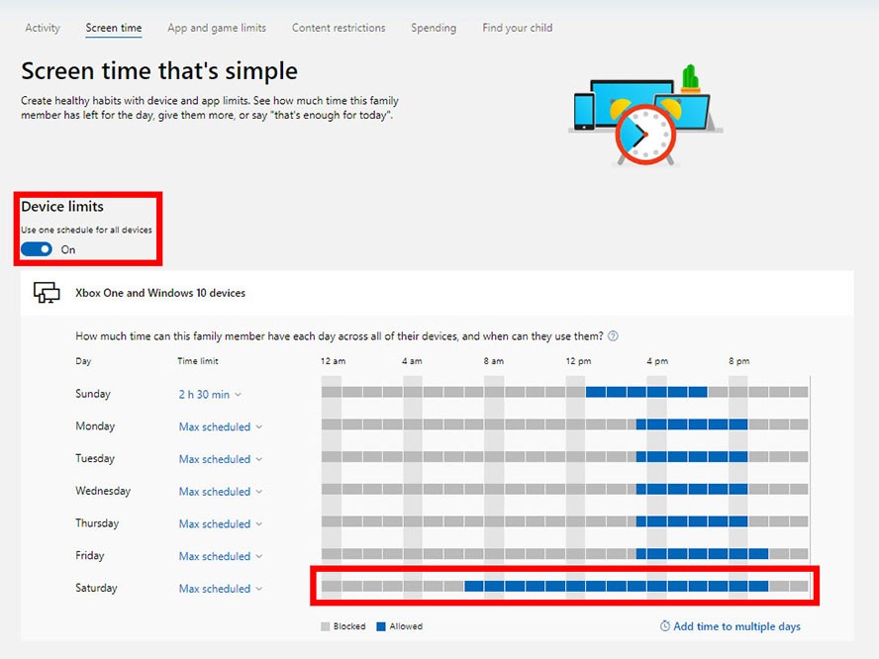Screen dimensions: 879x659
Task: Go to the Spending tab
Action: (x=434, y=28)
